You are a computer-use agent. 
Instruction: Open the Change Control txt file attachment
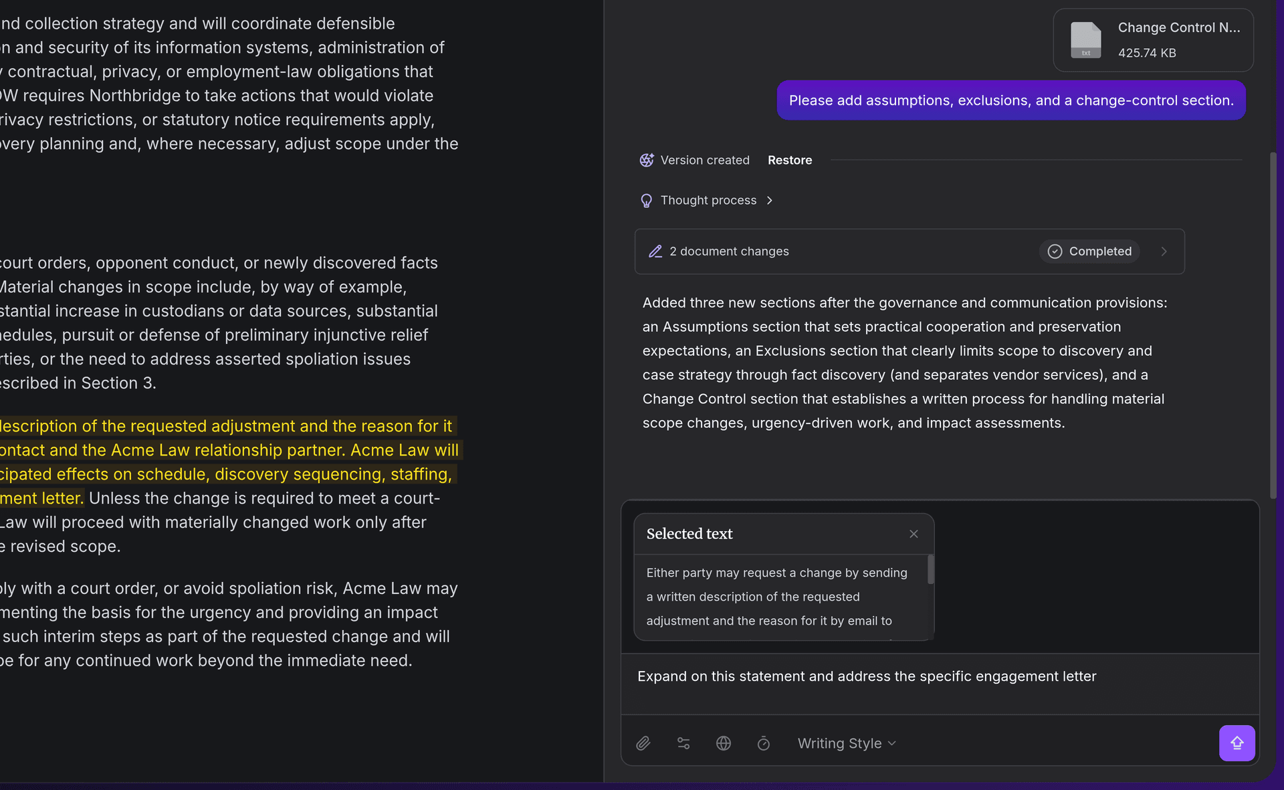click(x=1153, y=40)
